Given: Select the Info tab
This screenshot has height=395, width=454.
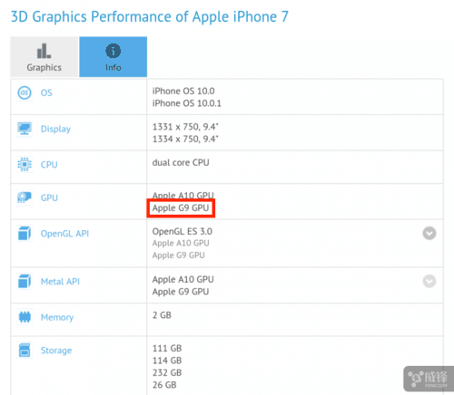Looking at the screenshot, I should pyautogui.click(x=113, y=57).
